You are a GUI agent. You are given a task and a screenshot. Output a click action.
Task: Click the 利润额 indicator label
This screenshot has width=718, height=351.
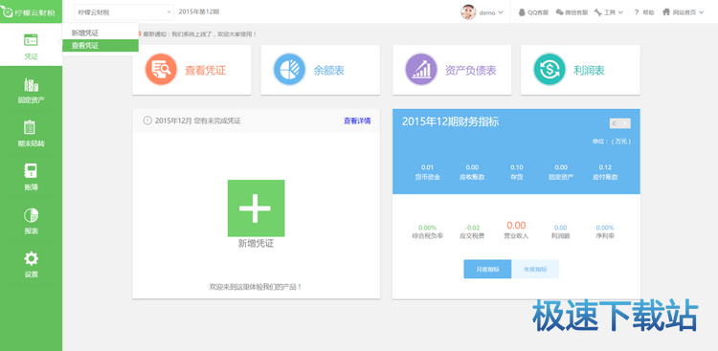click(x=560, y=236)
